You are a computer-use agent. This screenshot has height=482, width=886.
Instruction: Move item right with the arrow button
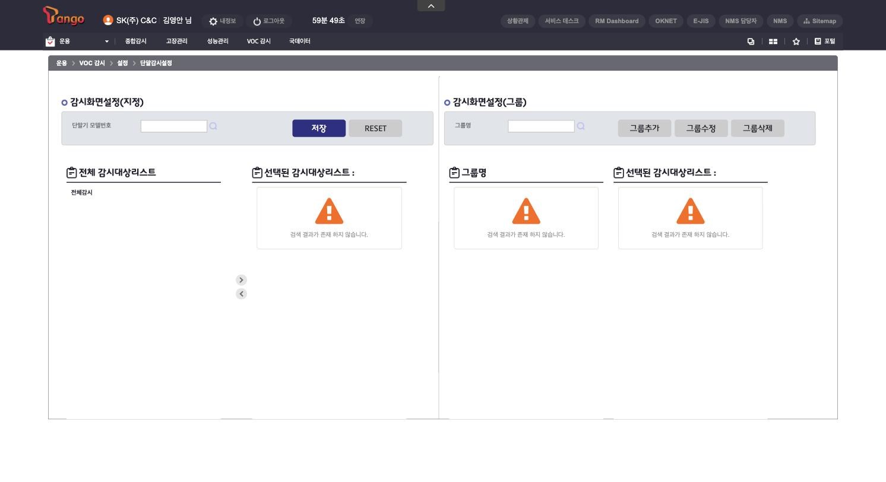(x=241, y=280)
